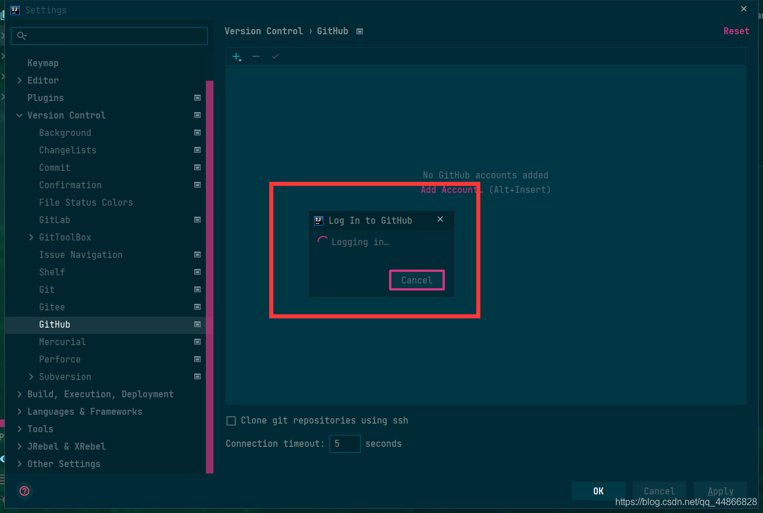The width and height of the screenshot is (763, 513).
Task: Select Plugins in settings tree
Action: (x=45, y=98)
